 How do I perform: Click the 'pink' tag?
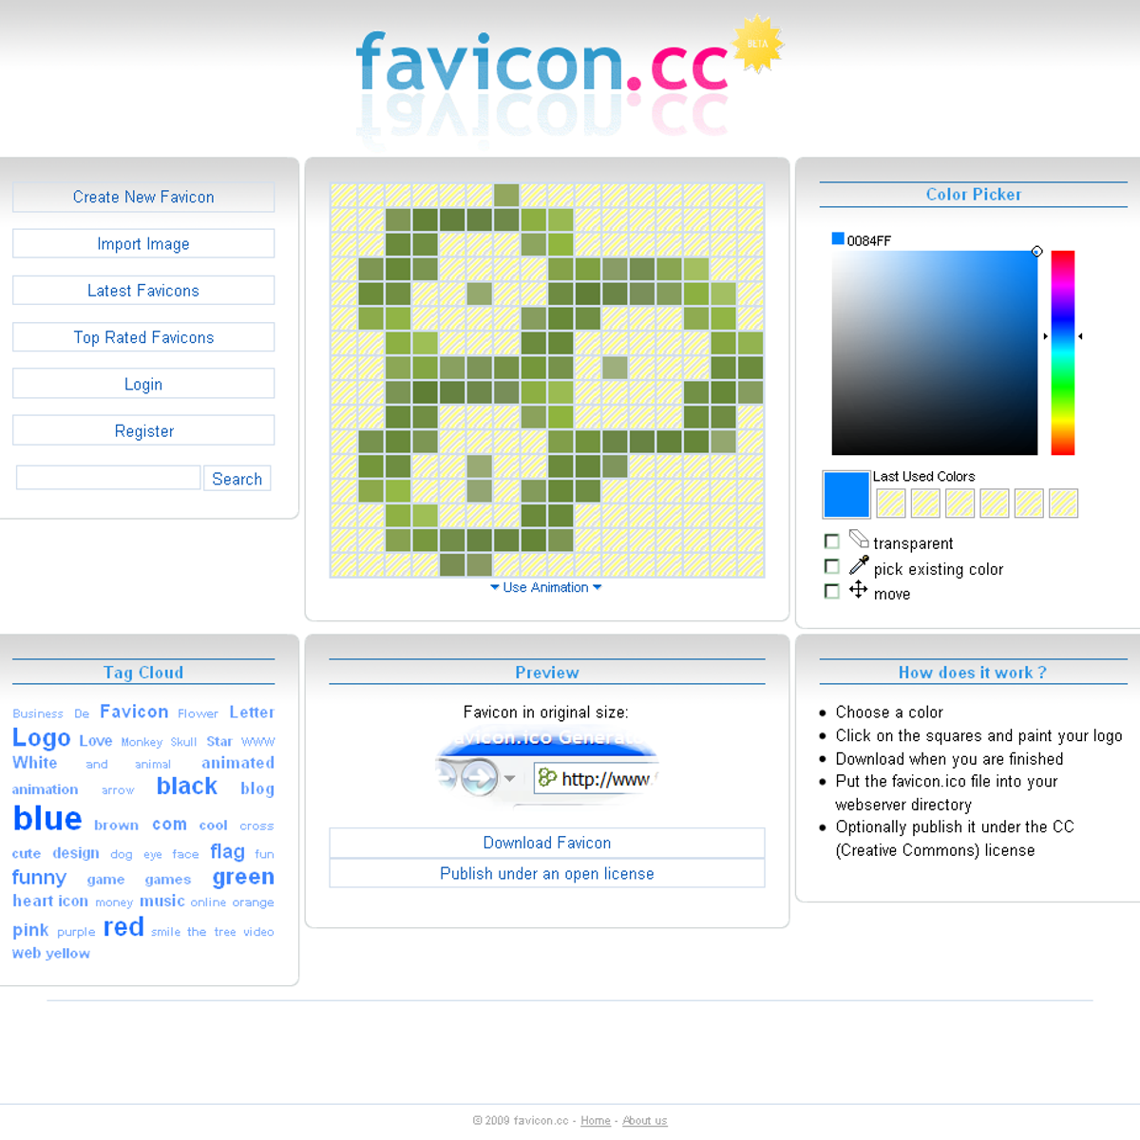pyautogui.click(x=30, y=930)
